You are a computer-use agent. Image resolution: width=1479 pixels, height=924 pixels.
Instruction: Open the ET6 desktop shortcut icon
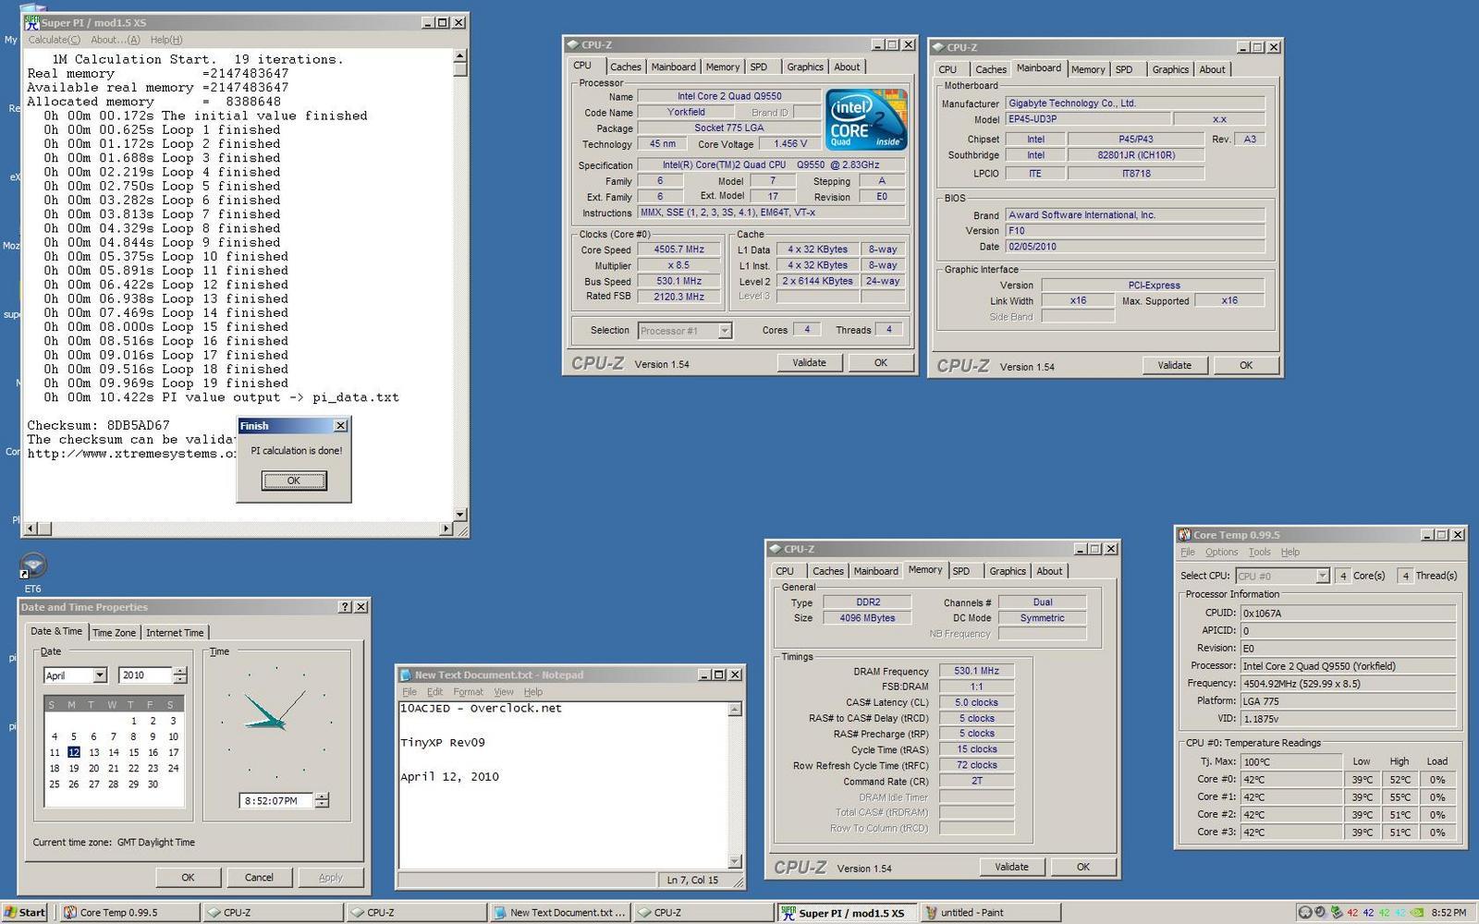32,566
